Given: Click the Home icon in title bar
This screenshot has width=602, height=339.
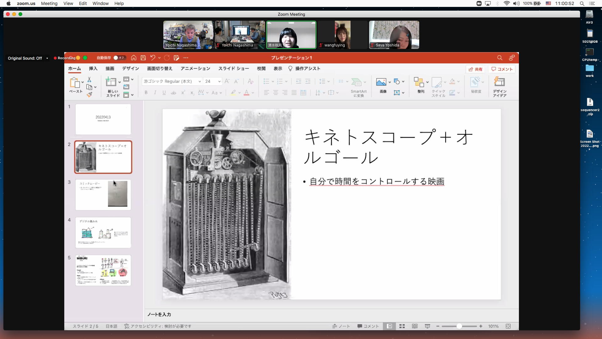Looking at the screenshot, I should 134,58.
